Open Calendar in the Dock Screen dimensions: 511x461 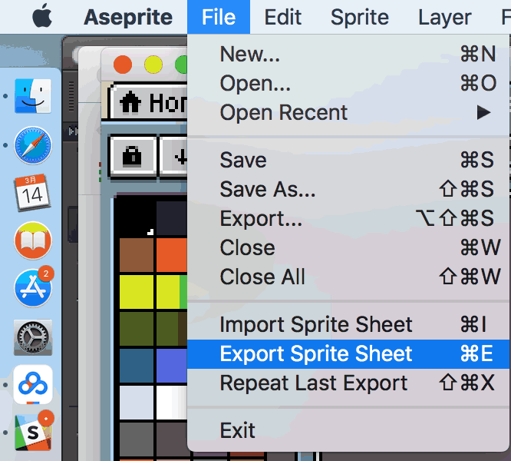coord(32,193)
